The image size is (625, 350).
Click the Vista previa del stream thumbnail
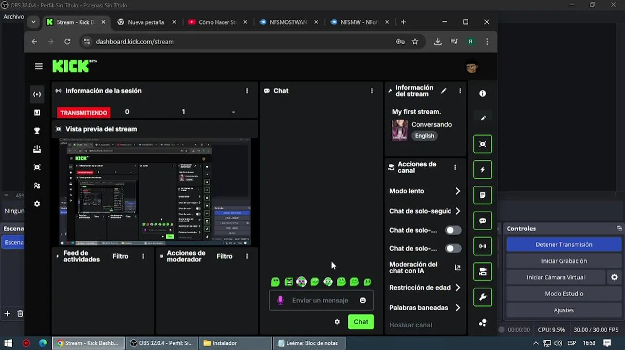click(155, 192)
